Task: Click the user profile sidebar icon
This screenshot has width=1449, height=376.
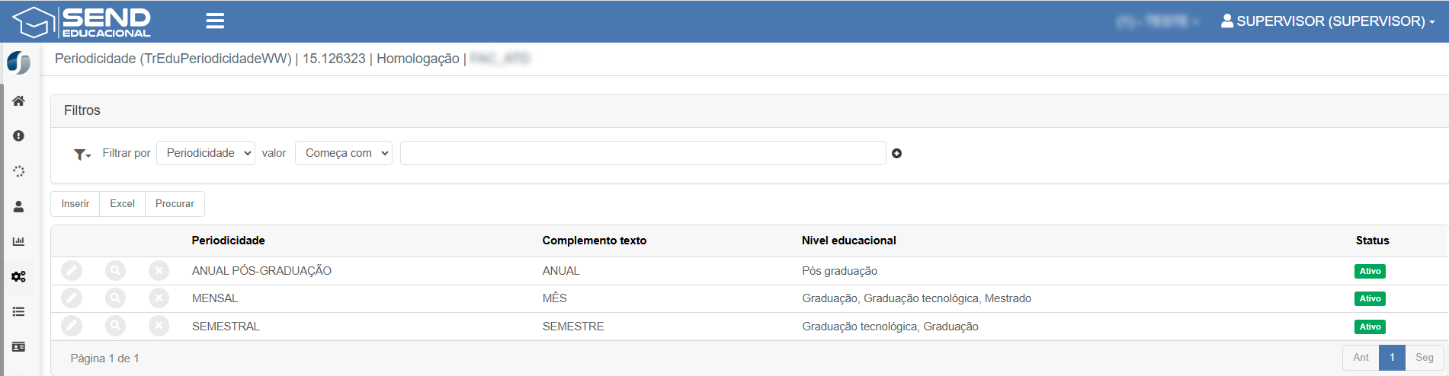Action: coord(18,206)
